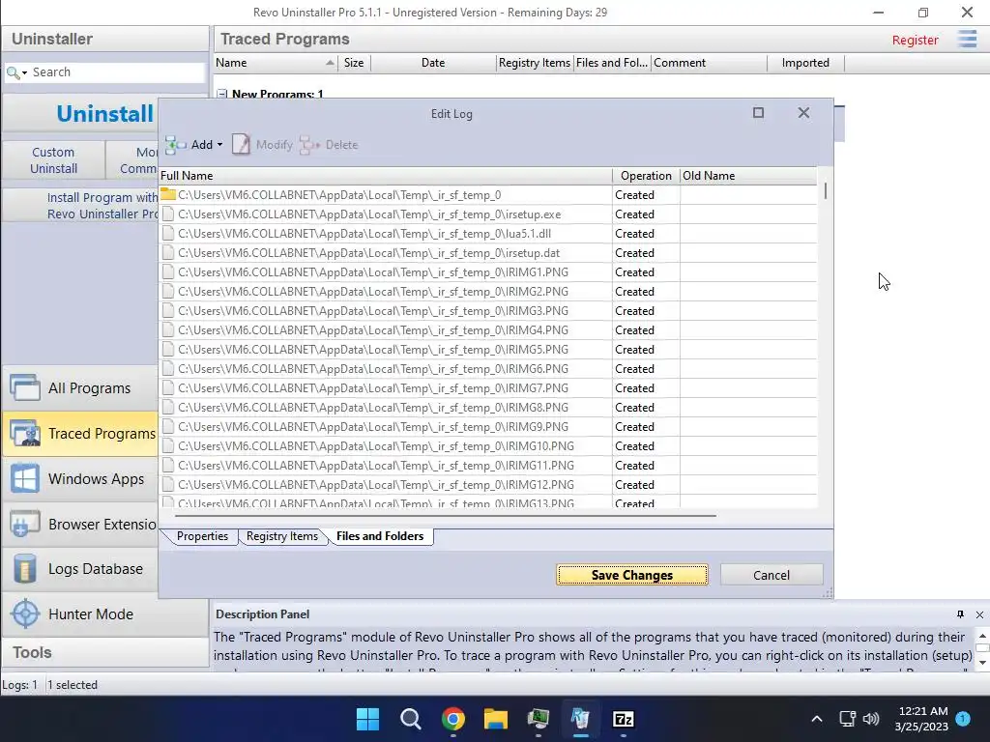Open All Programs module

click(x=81, y=388)
